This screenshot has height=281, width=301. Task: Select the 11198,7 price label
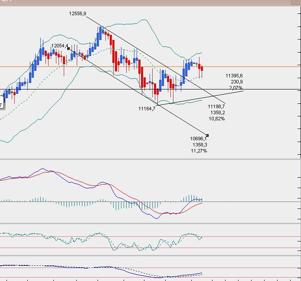(216, 106)
